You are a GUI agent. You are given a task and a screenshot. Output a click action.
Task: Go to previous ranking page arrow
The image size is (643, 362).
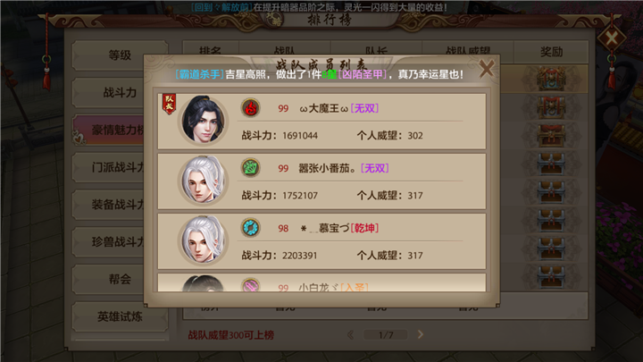coord(351,334)
